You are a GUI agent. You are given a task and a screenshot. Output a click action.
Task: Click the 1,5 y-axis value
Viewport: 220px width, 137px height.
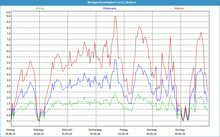pos(9,104)
